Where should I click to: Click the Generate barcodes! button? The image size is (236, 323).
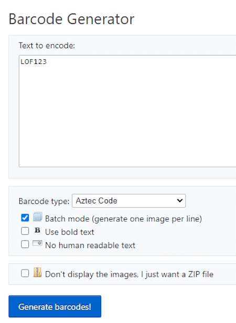point(55,306)
